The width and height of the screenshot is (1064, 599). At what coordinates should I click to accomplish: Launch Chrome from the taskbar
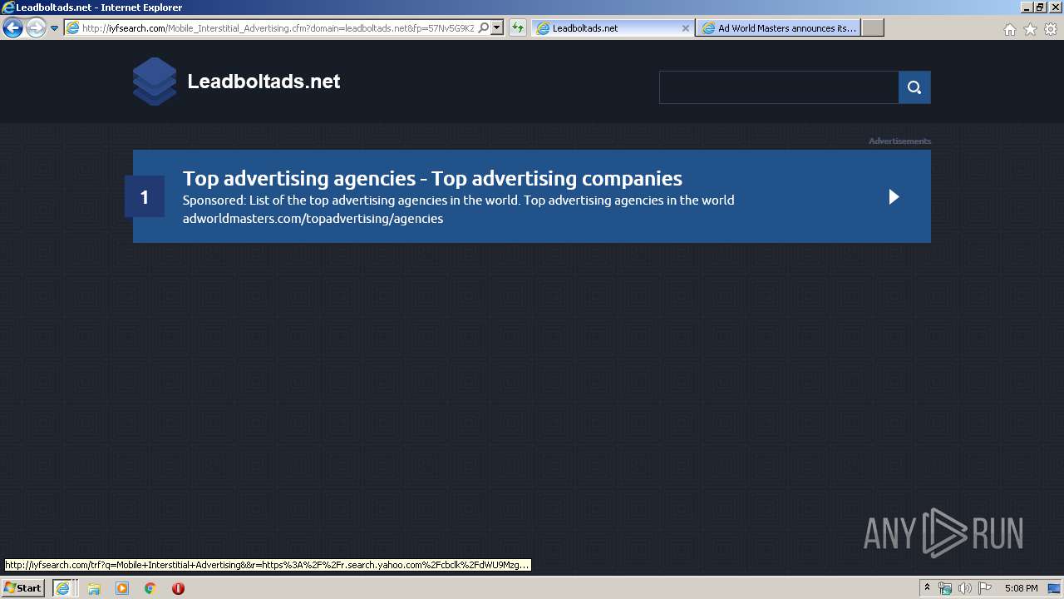coord(150,588)
